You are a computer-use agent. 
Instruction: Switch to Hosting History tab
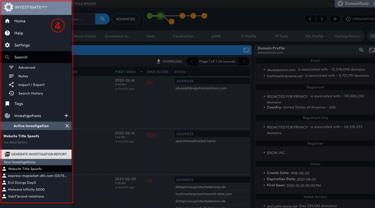pyautogui.click(x=347, y=36)
